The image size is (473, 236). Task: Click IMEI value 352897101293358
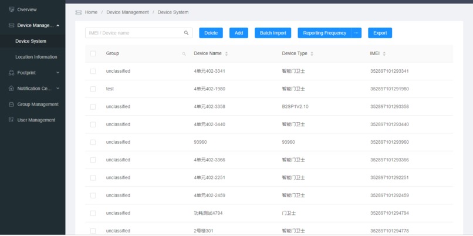coord(390,107)
